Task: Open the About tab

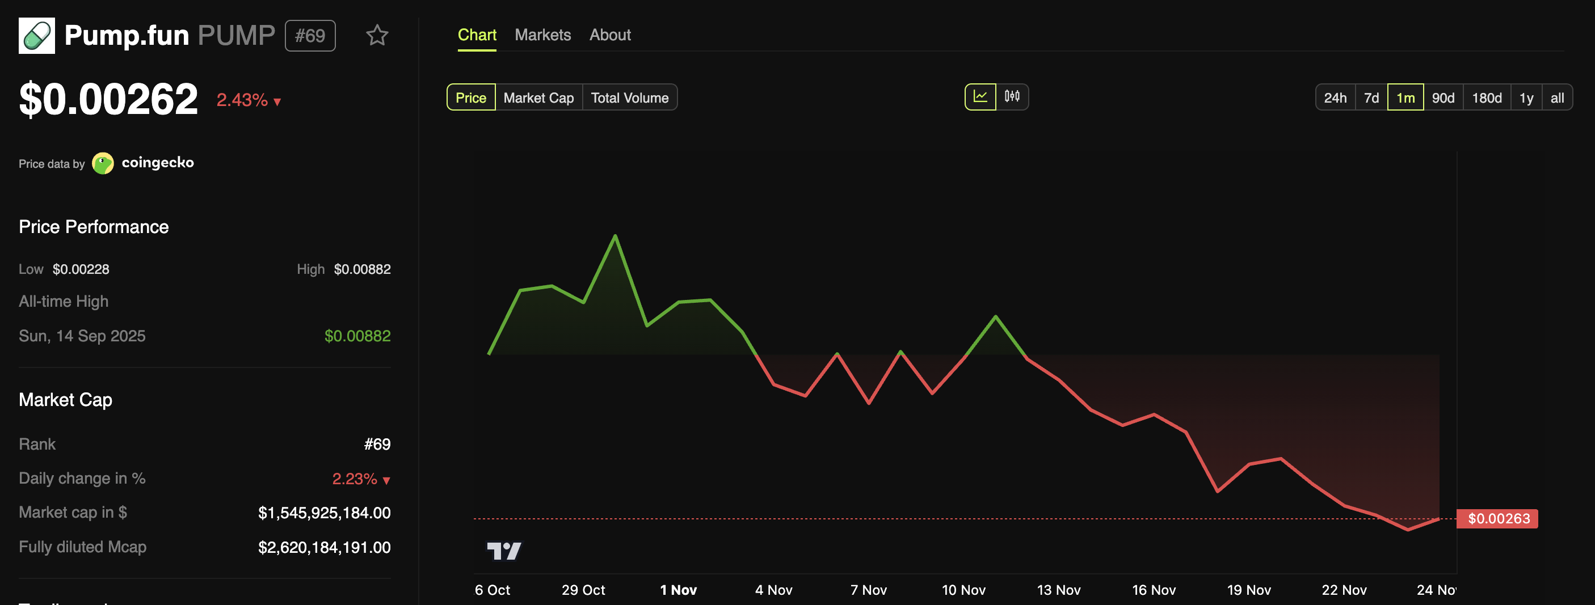Action: tap(610, 35)
